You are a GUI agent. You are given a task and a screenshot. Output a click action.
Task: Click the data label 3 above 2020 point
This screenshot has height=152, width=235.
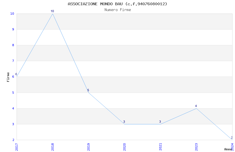coord(124,122)
